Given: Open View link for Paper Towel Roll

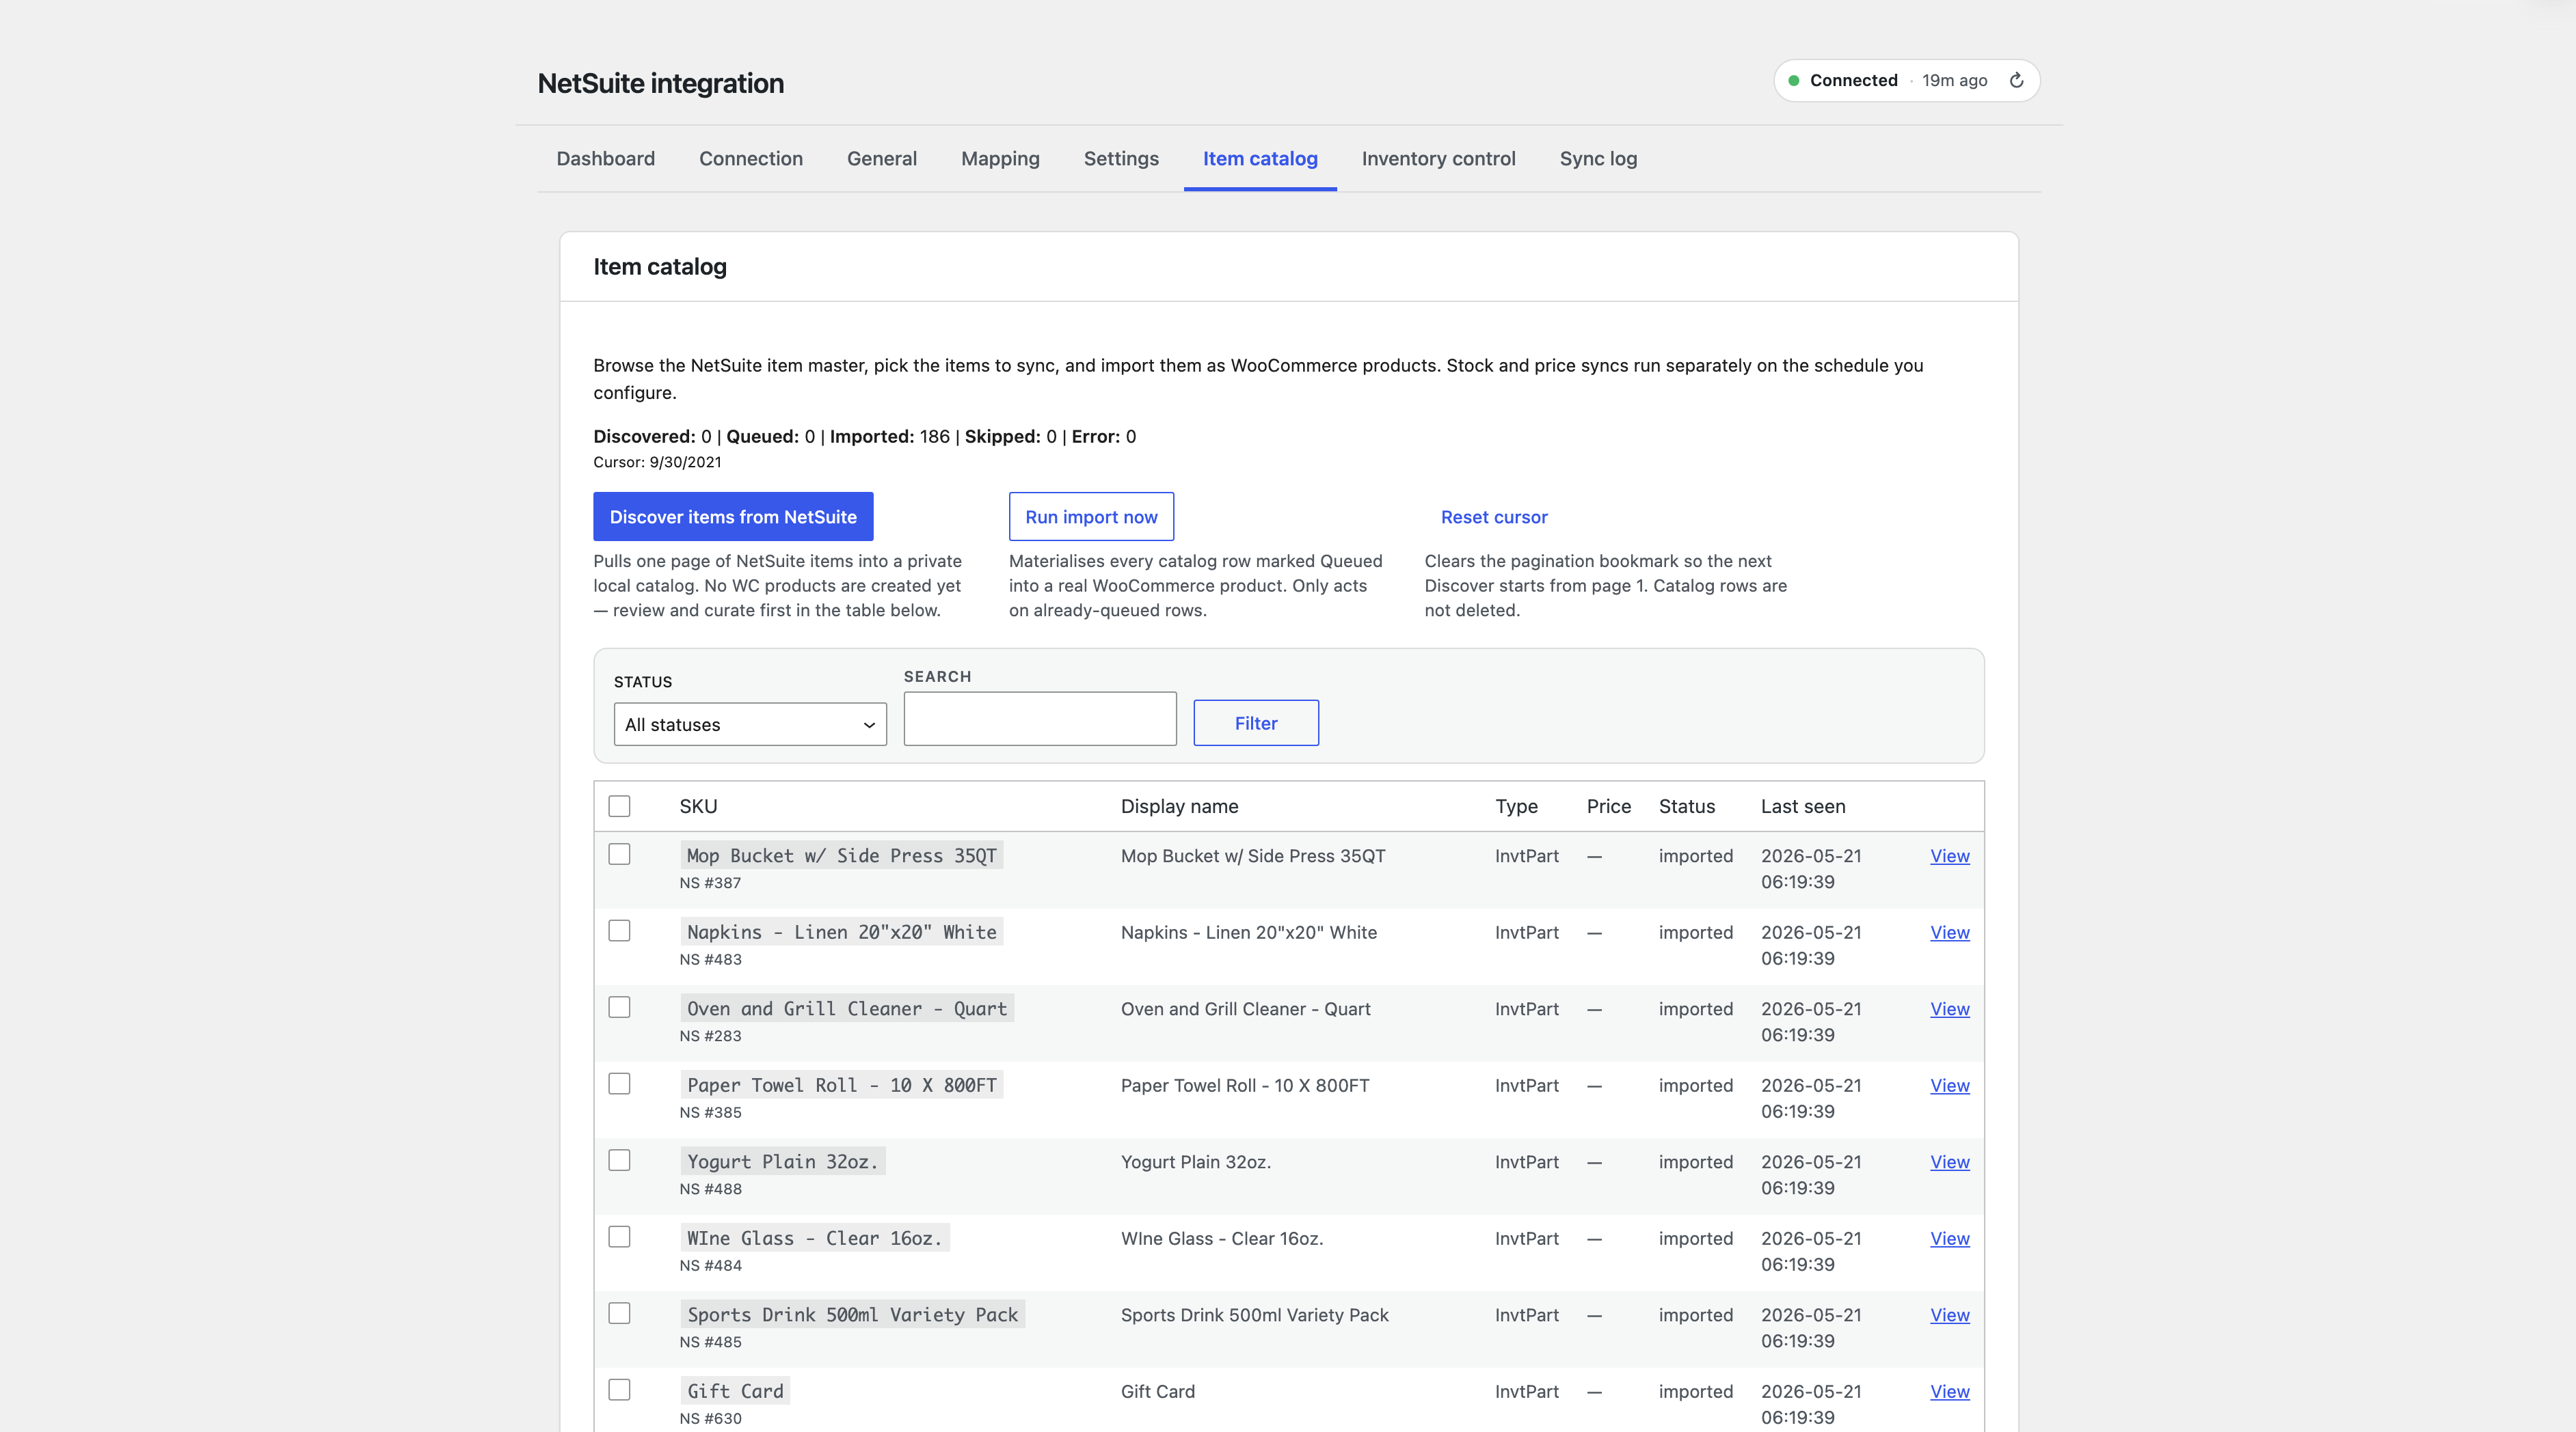Looking at the screenshot, I should tap(1949, 1085).
